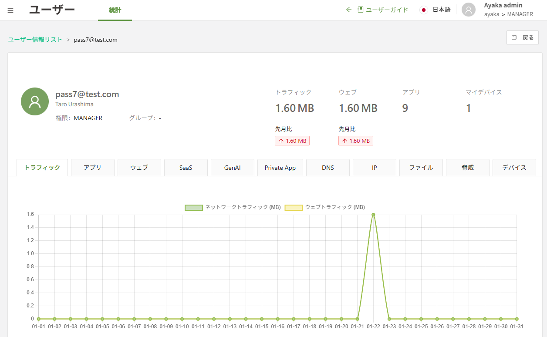Click the green user avatar for pass7@test.com
The image size is (547, 337).
point(35,101)
